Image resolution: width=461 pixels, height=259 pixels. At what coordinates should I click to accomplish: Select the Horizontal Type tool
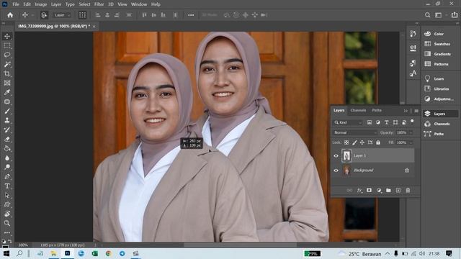[7, 186]
